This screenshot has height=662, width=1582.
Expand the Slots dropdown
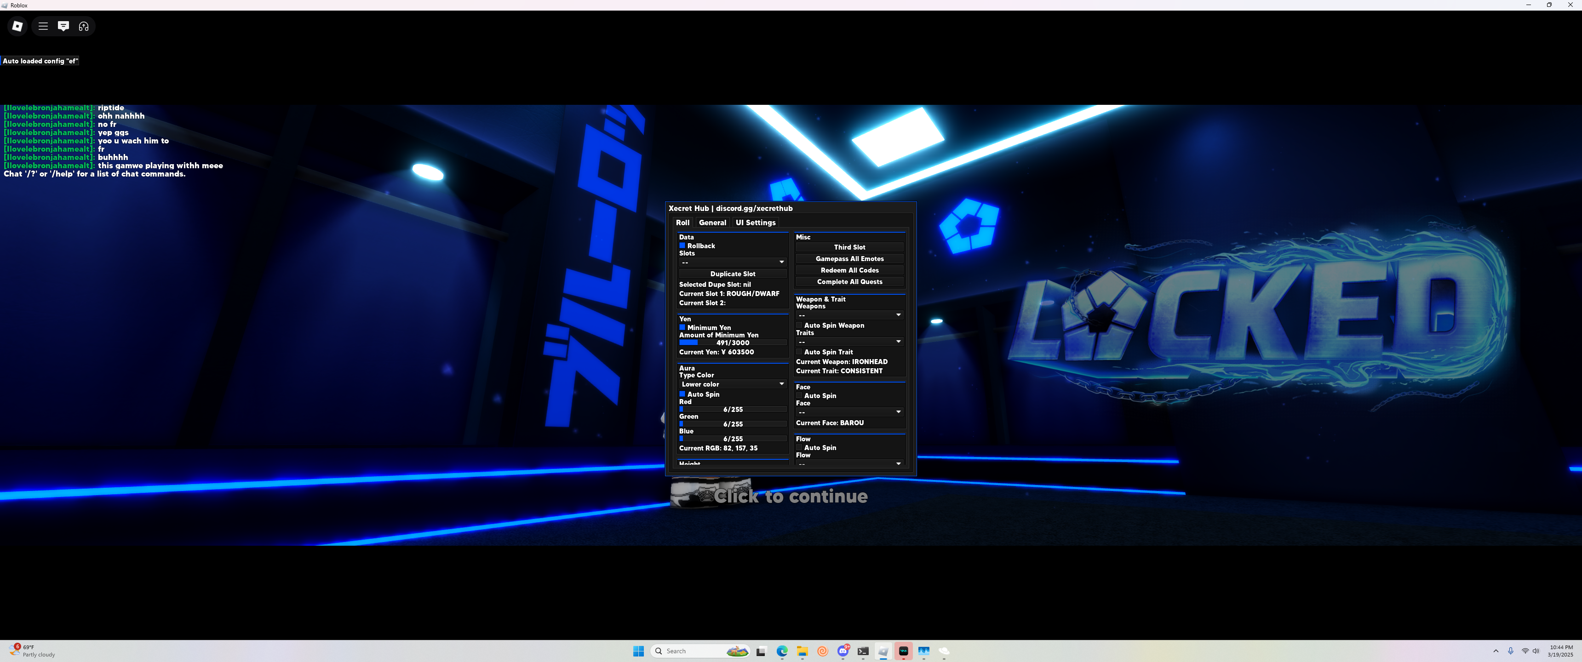tap(732, 262)
